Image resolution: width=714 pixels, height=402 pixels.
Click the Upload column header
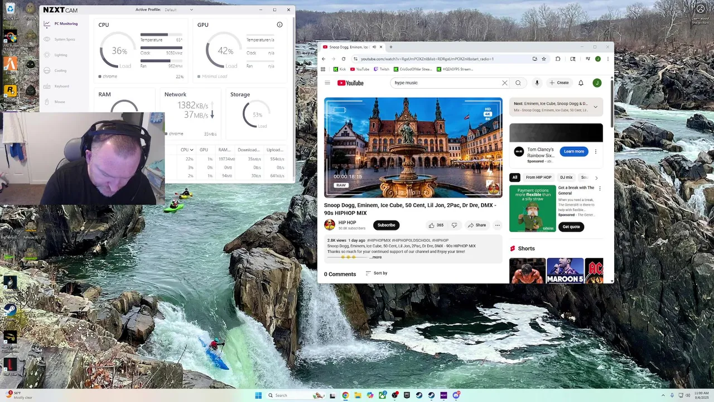point(275,150)
